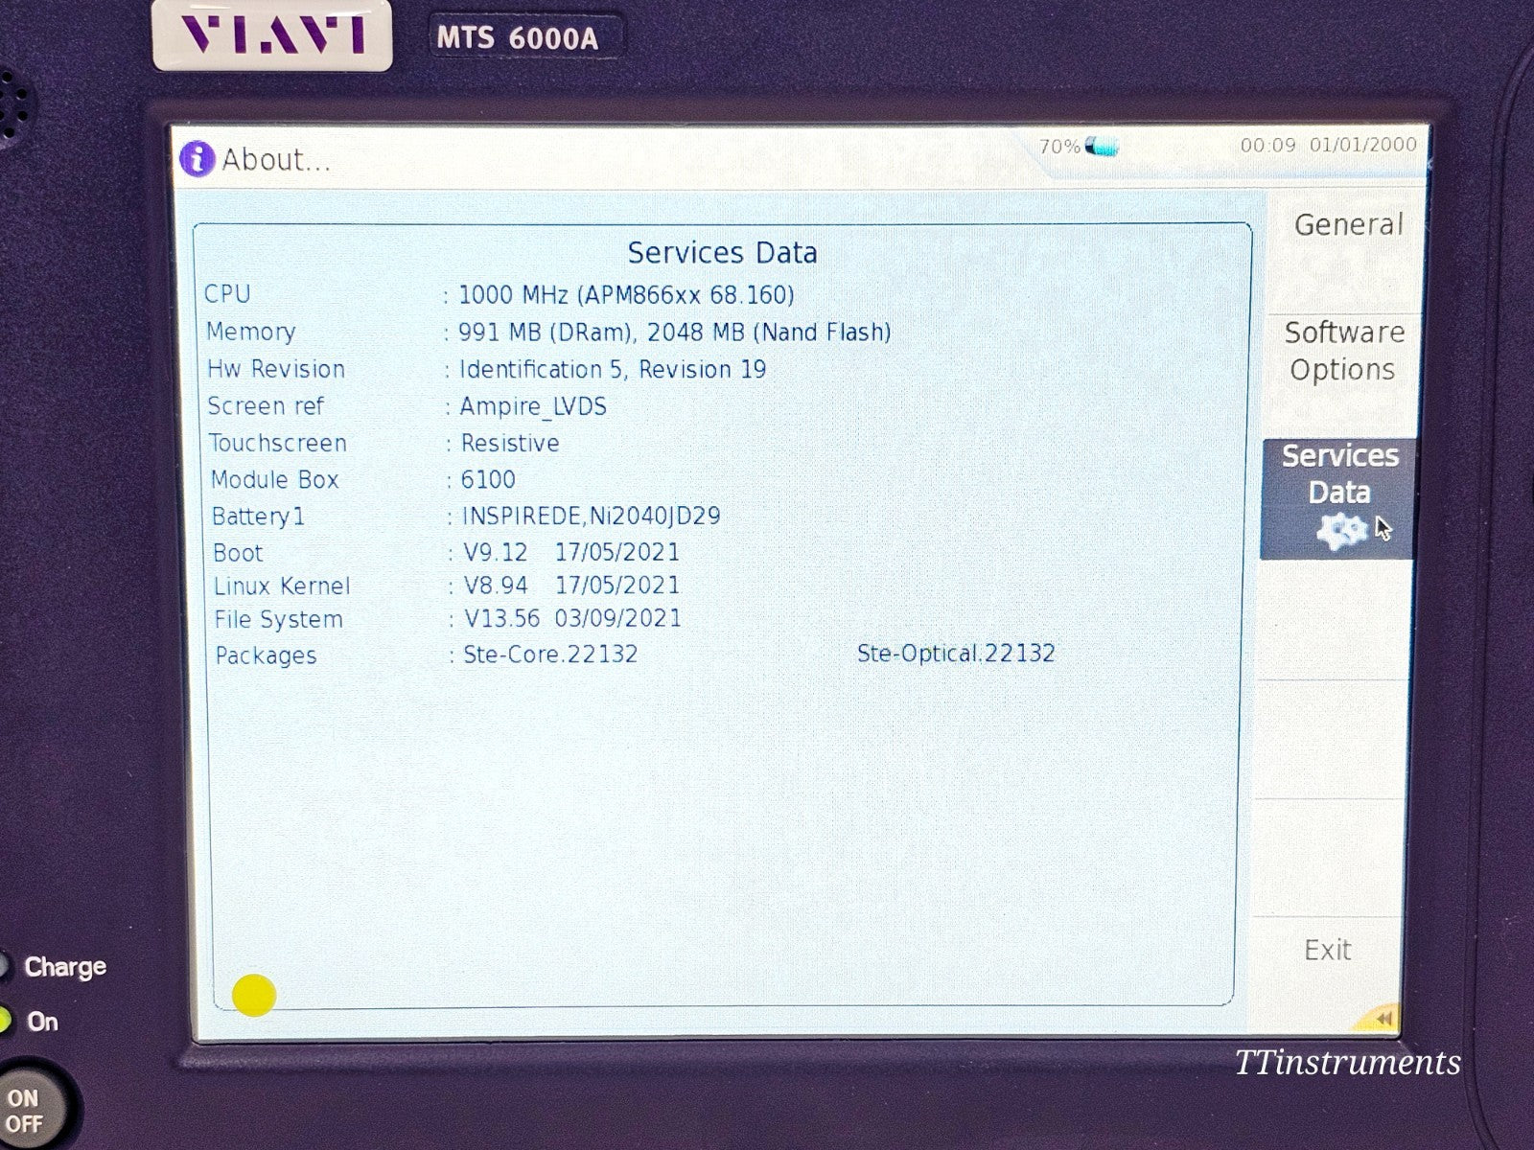Click the battery level indicator icon
1534x1150 pixels.
point(1103,147)
